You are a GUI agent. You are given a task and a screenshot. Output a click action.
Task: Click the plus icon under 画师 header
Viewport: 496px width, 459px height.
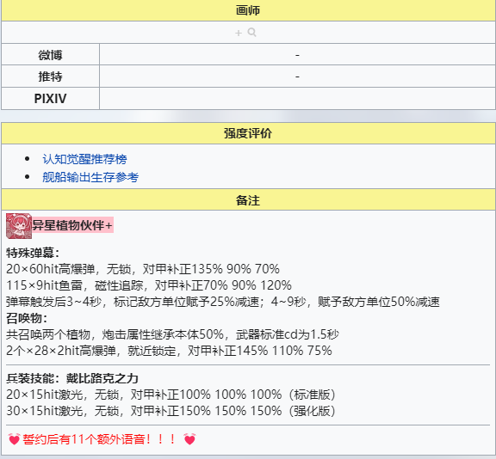pos(239,33)
